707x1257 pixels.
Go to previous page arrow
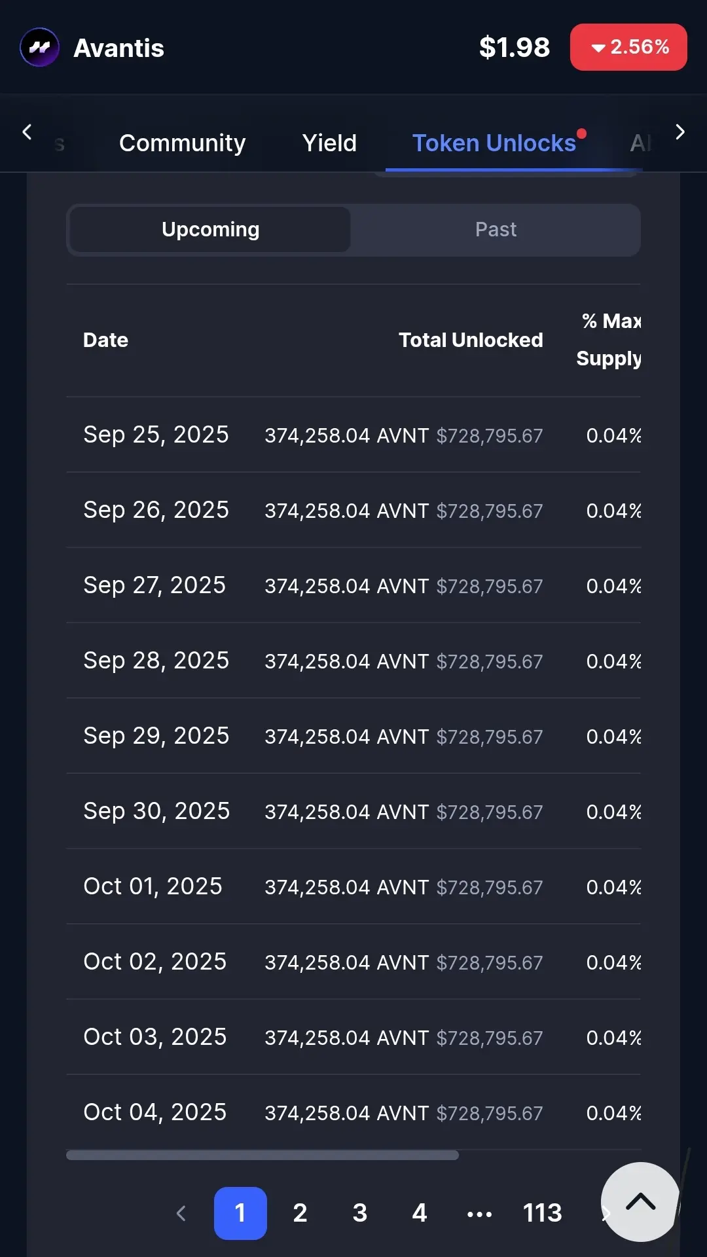click(181, 1213)
